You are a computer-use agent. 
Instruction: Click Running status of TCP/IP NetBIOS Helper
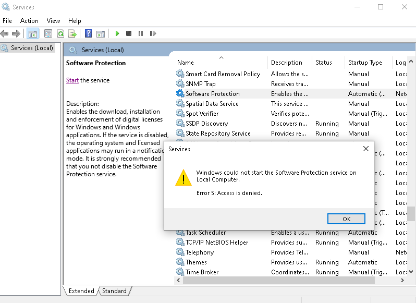coord(327,242)
